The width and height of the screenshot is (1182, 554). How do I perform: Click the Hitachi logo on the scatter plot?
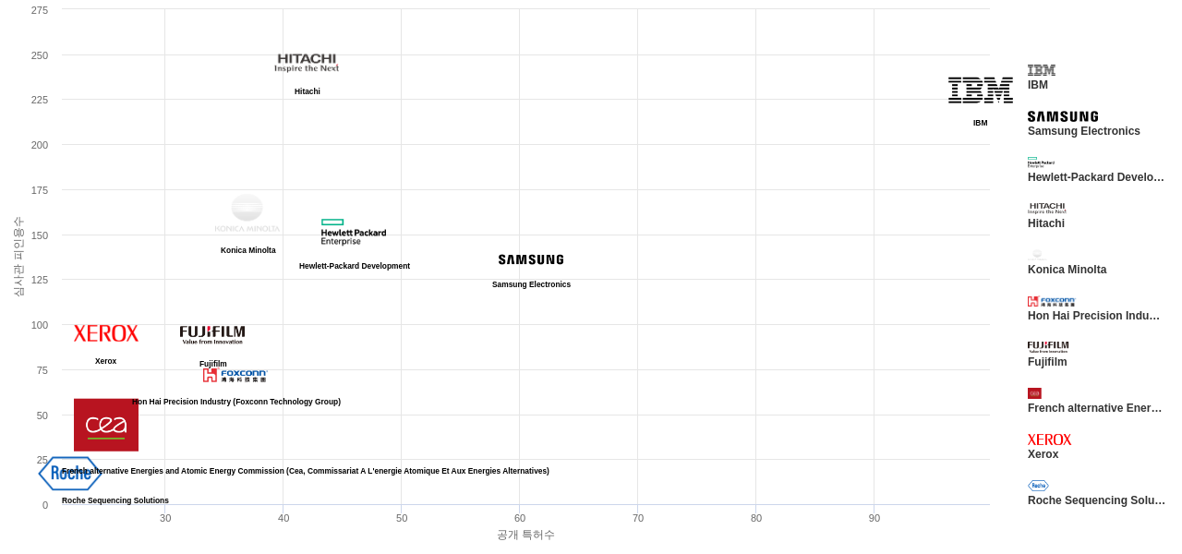coord(307,62)
